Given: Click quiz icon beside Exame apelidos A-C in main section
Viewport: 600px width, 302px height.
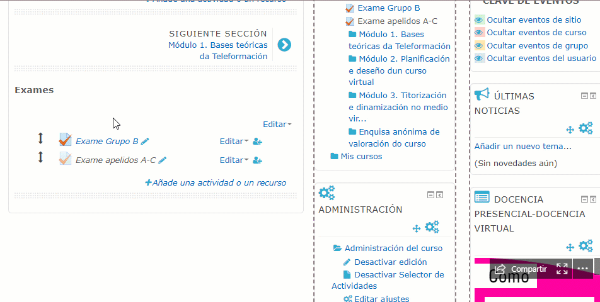Looking at the screenshot, I should point(65,159).
